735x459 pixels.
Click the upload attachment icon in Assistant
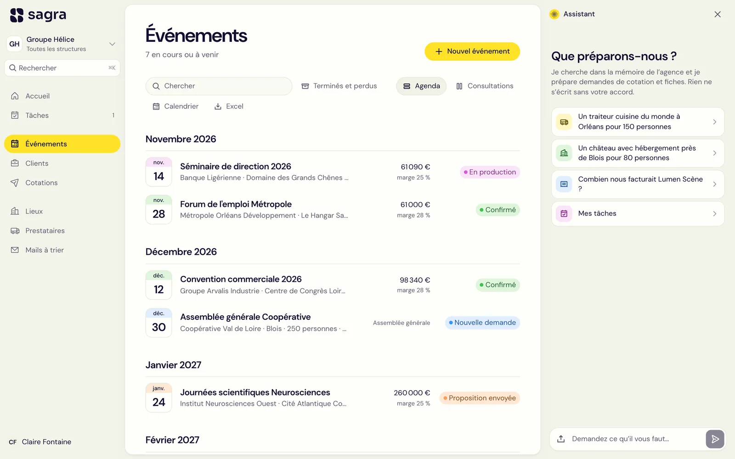[561, 439]
